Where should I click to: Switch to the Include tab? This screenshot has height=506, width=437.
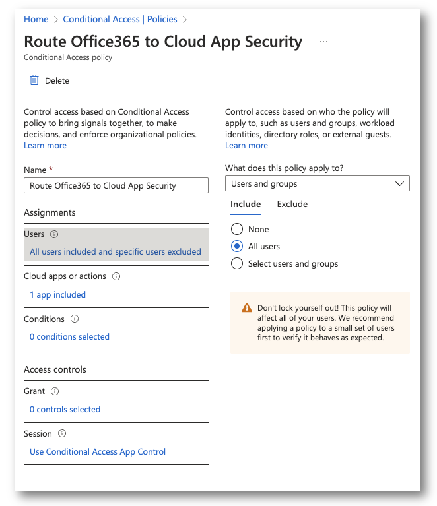246,205
